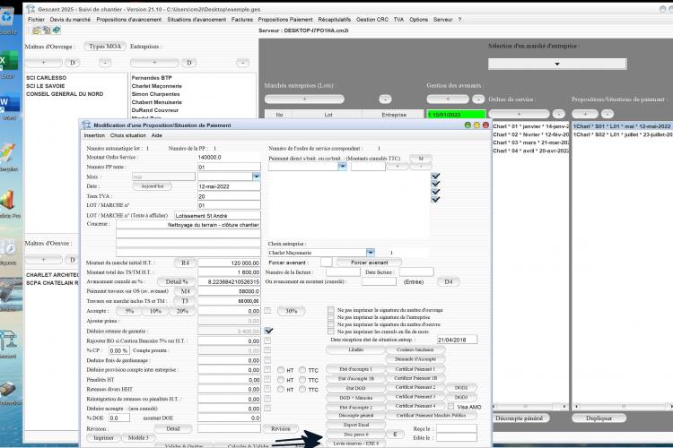Click the horizontal scrollbar under Ordres de service list

pos(530,406)
